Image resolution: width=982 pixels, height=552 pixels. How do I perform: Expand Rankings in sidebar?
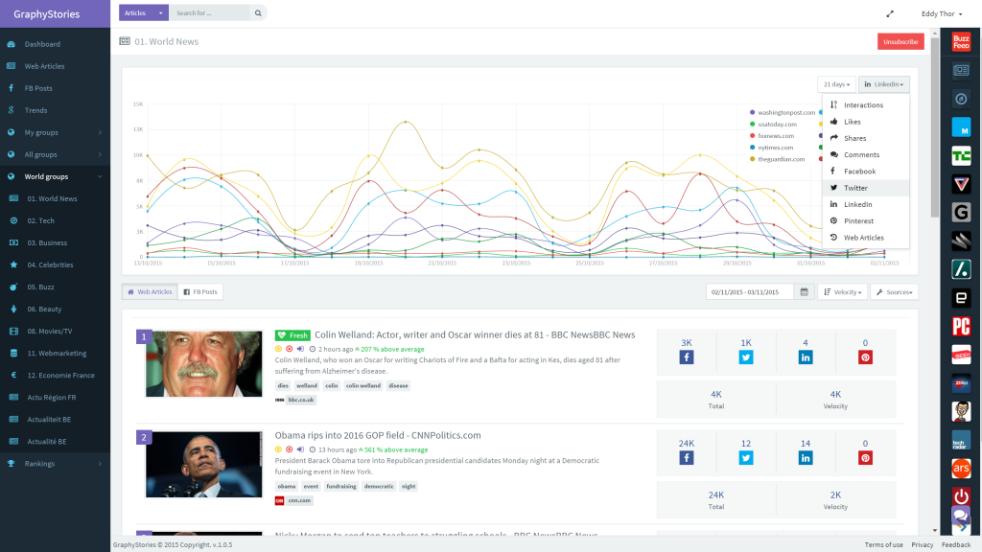[55, 464]
